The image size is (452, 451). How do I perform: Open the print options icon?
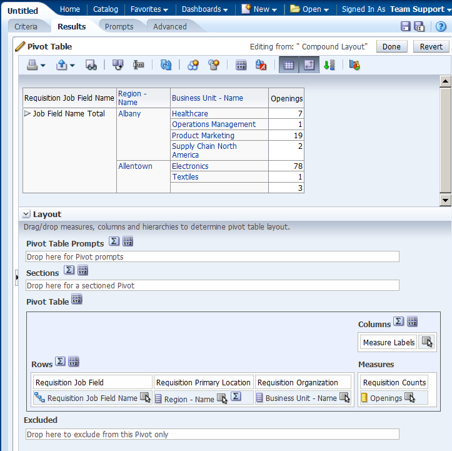pyautogui.click(x=36, y=65)
